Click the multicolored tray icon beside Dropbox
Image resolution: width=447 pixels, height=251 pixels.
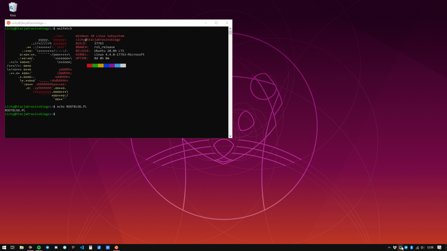click(x=400, y=247)
